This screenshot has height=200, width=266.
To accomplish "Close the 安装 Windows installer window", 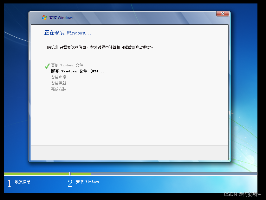I will point(223,14).
